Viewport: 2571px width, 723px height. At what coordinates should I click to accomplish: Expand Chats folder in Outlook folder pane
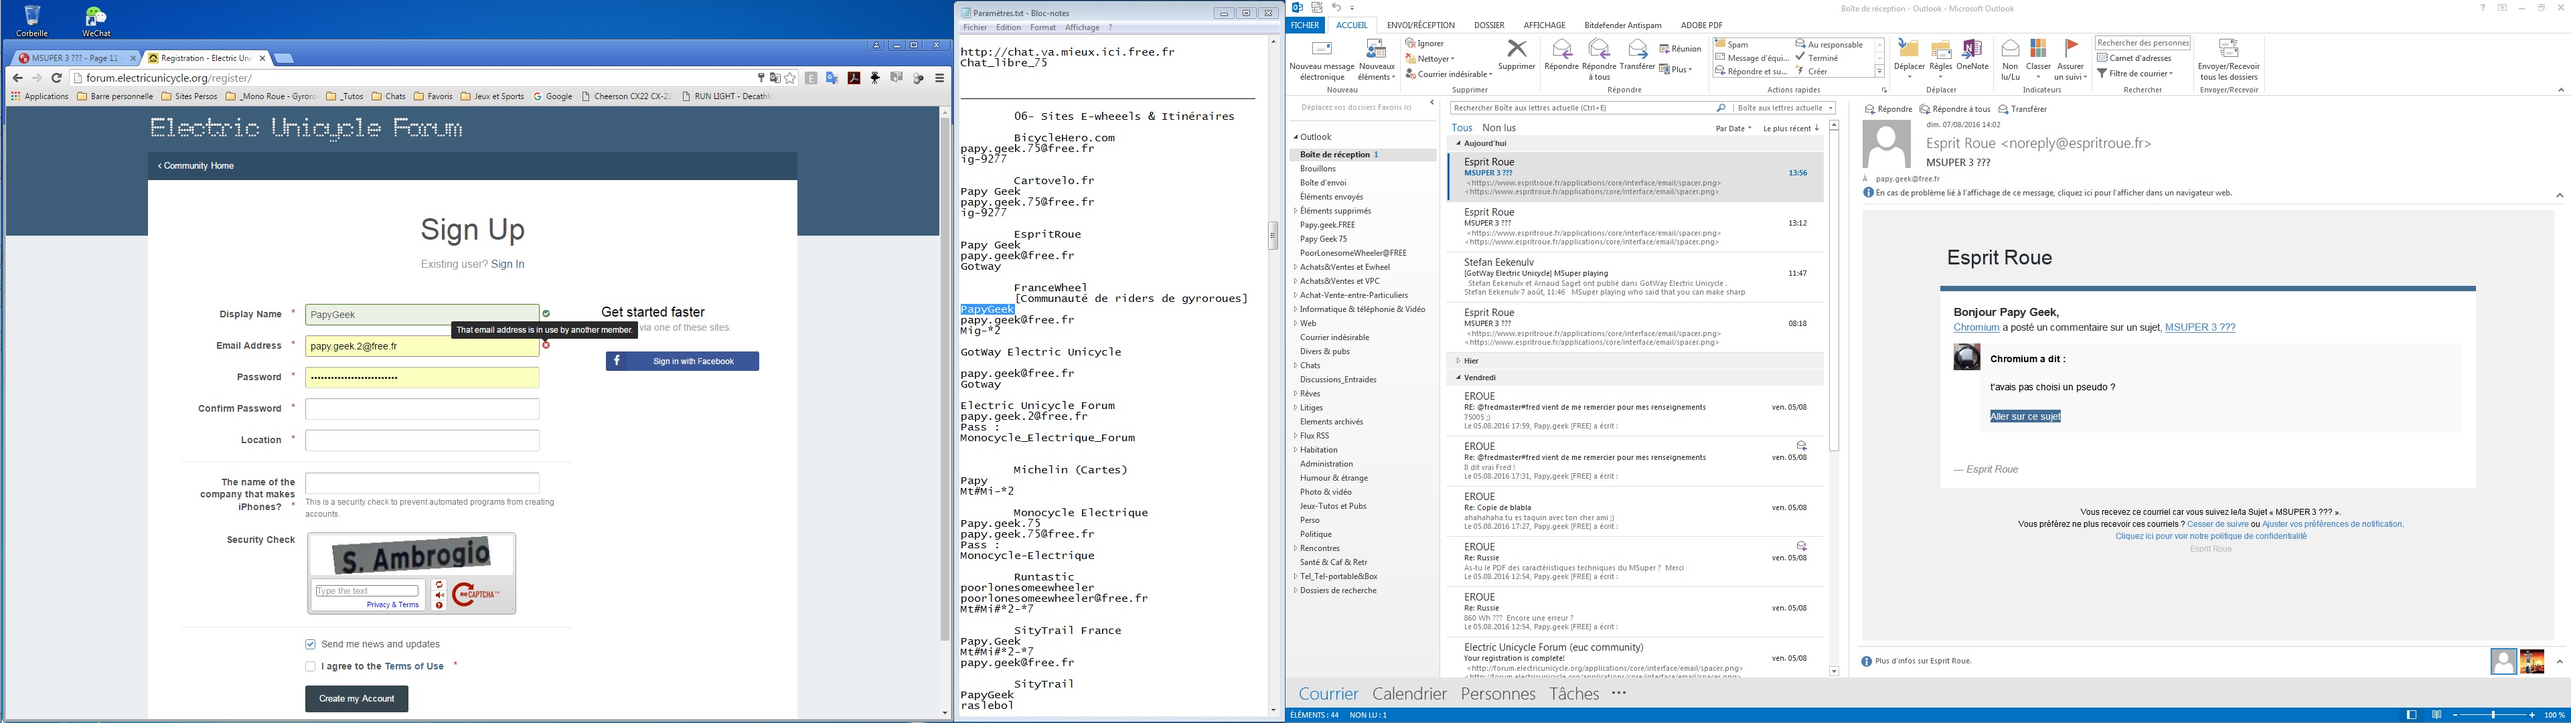point(1296,366)
